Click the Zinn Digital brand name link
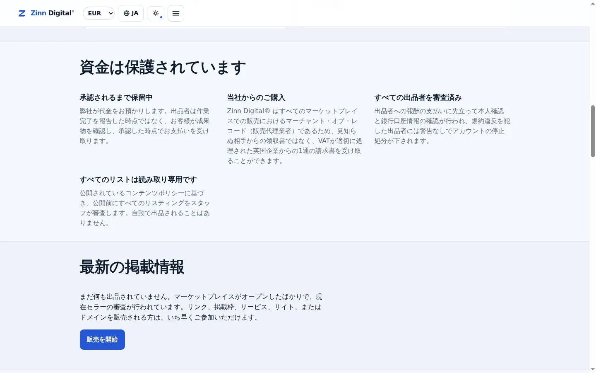Screen dimensions: 596x373 tap(52, 13)
